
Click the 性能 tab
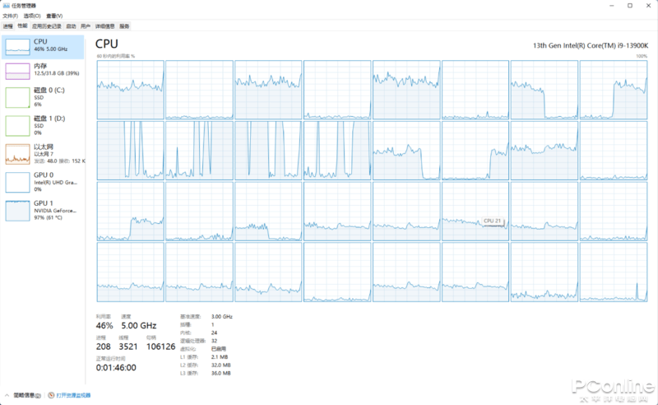pyautogui.click(x=22, y=26)
